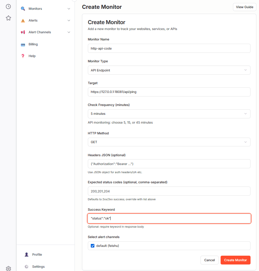Select the Help question mark icon
The height and width of the screenshot is (271, 259).
click(23, 56)
